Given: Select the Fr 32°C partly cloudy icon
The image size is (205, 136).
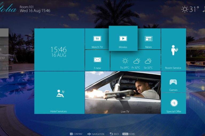Looking at the screenshot, I should (137, 61).
